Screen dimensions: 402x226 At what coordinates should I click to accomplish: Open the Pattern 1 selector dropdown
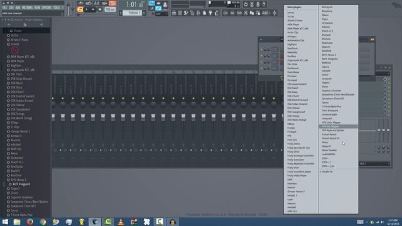tap(133, 13)
